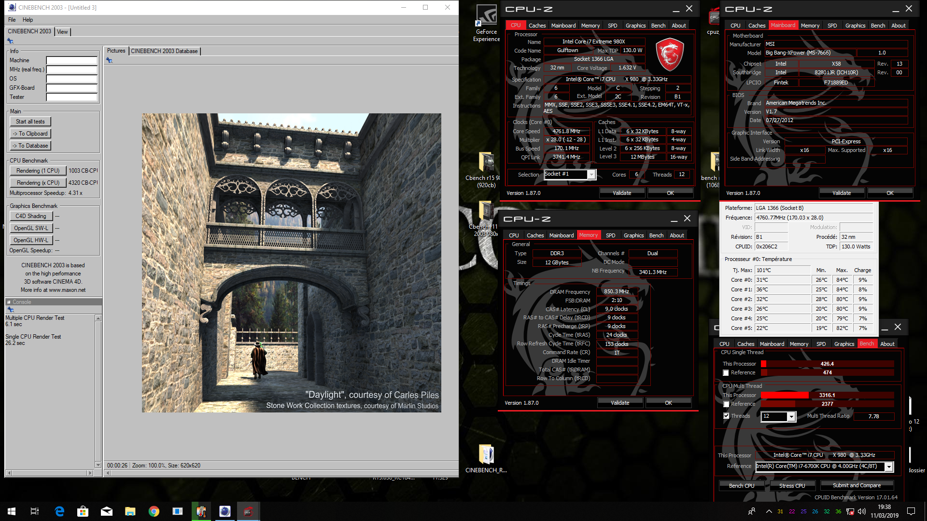The height and width of the screenshot is (521, 927).
Task: Switch to the CINEBENCH taskbar icon
Action: tap(225, 511)
